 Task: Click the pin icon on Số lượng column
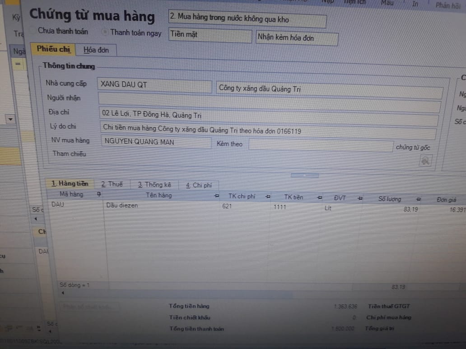(x=418, y=199)
